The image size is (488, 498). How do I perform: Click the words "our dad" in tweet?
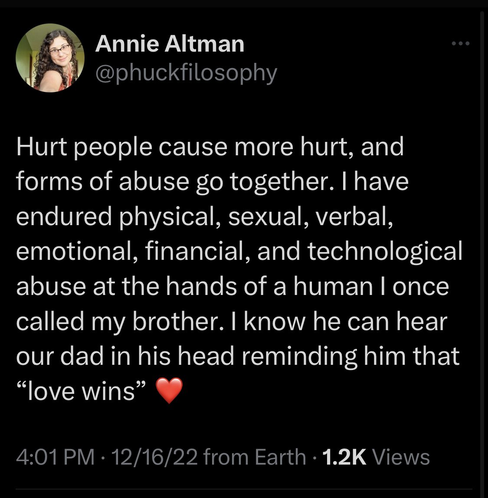pos(63,356)
